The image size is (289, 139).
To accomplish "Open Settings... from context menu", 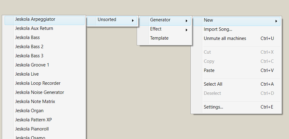I will [x=214, y=107].
